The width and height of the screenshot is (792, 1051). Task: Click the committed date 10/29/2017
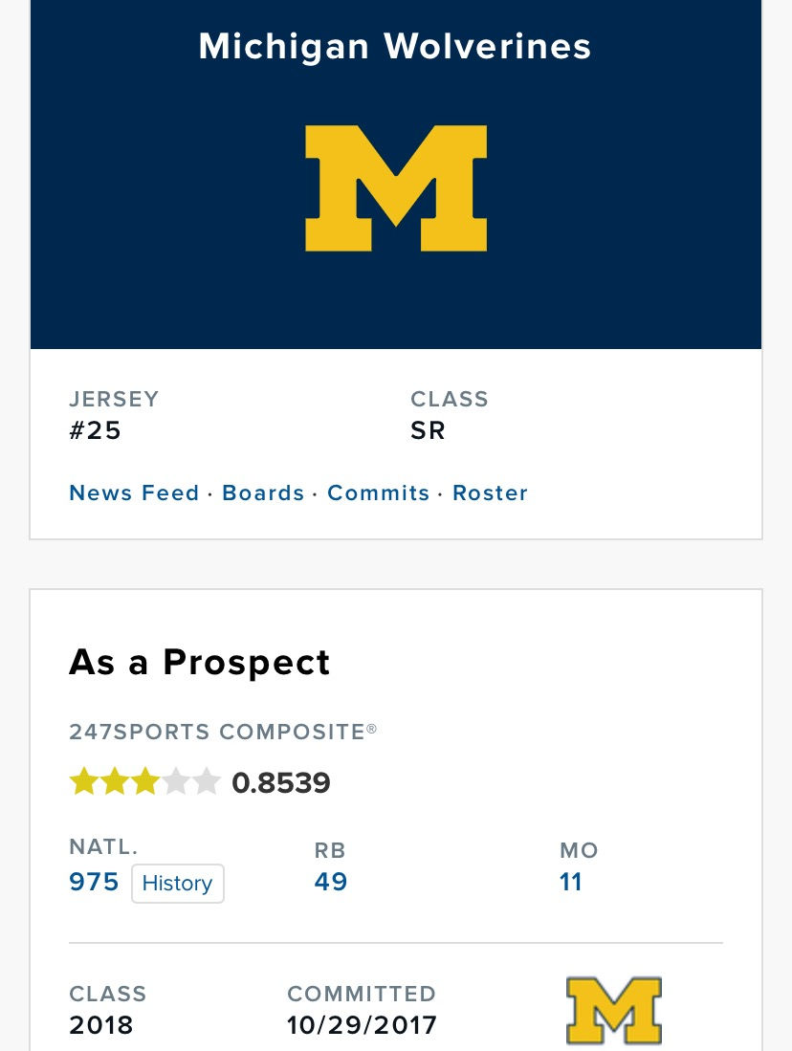363,1024
